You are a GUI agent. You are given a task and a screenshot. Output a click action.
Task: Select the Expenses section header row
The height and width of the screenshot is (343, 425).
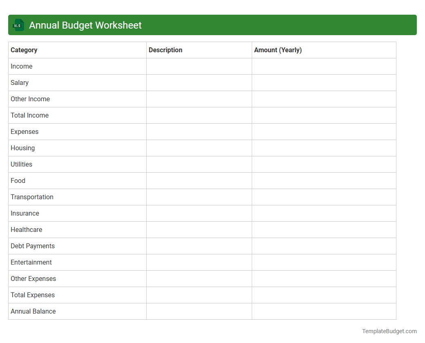pos(25,131)
